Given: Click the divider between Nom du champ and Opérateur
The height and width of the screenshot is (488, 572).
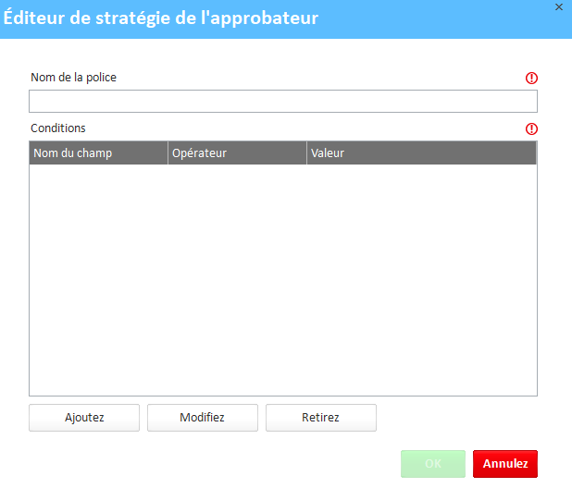Looking at the screenshot, I should (168, 153).
